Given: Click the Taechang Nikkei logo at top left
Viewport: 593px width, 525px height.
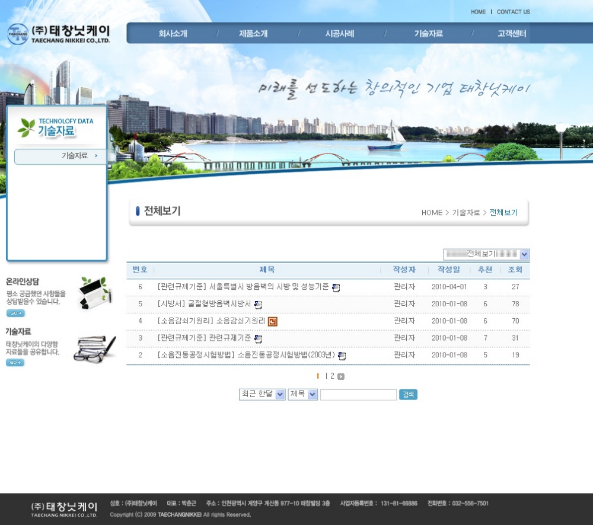Looking at the screenshot, I should [59, 33].
